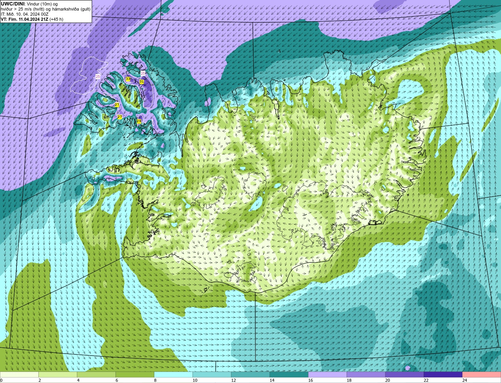501x383 pixels.
Task: Click the legend scale number 10
Action: coord(195,380)
